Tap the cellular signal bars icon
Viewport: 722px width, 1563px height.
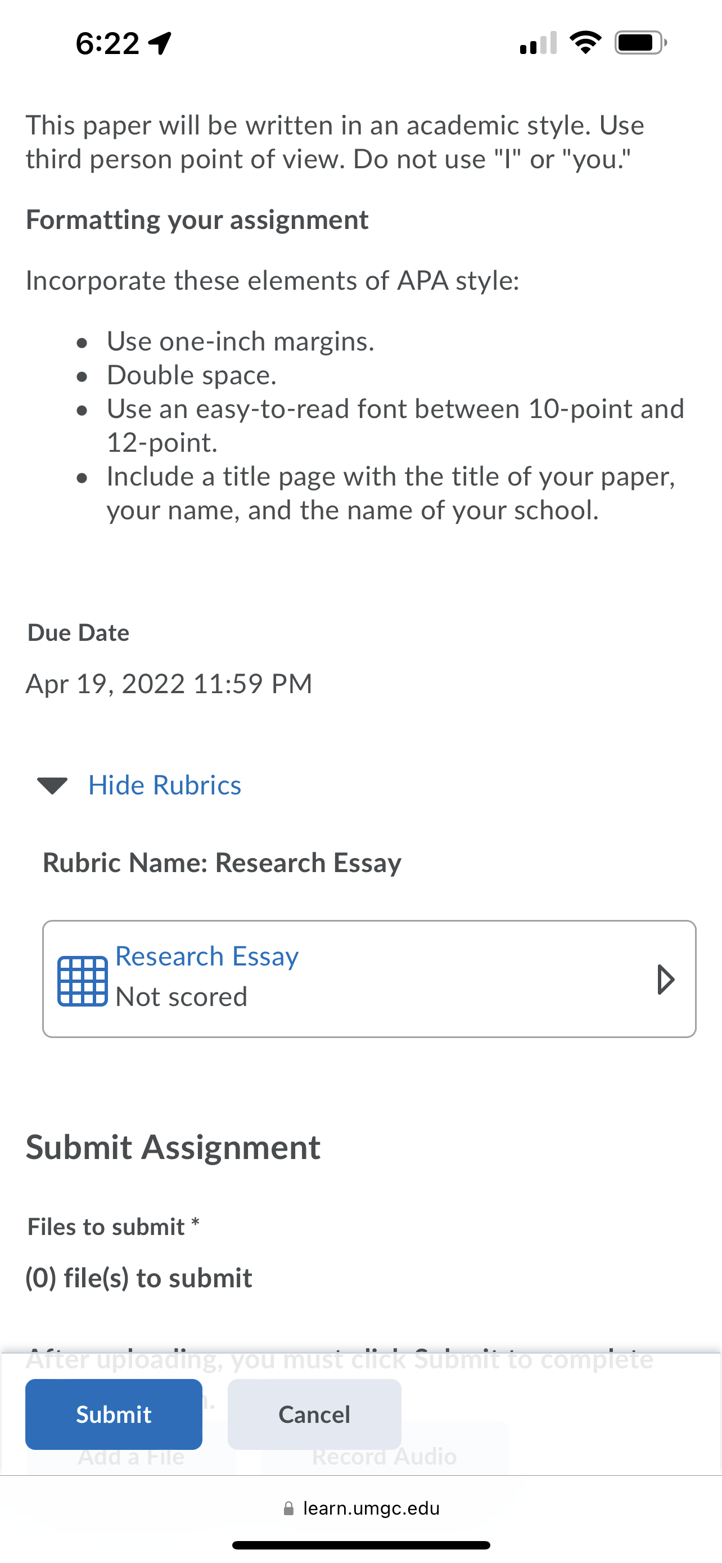(538, 42)
